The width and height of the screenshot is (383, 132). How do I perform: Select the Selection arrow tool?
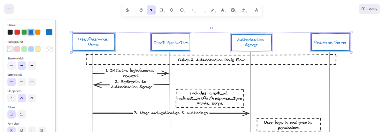(151, 10)
